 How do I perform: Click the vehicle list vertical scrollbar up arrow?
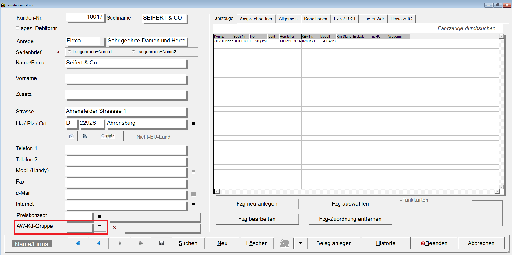click(x=502, y=36)
